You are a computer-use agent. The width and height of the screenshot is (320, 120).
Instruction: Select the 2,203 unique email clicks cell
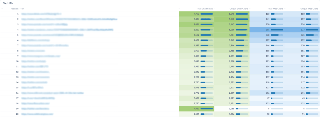[x=231, y=87]
